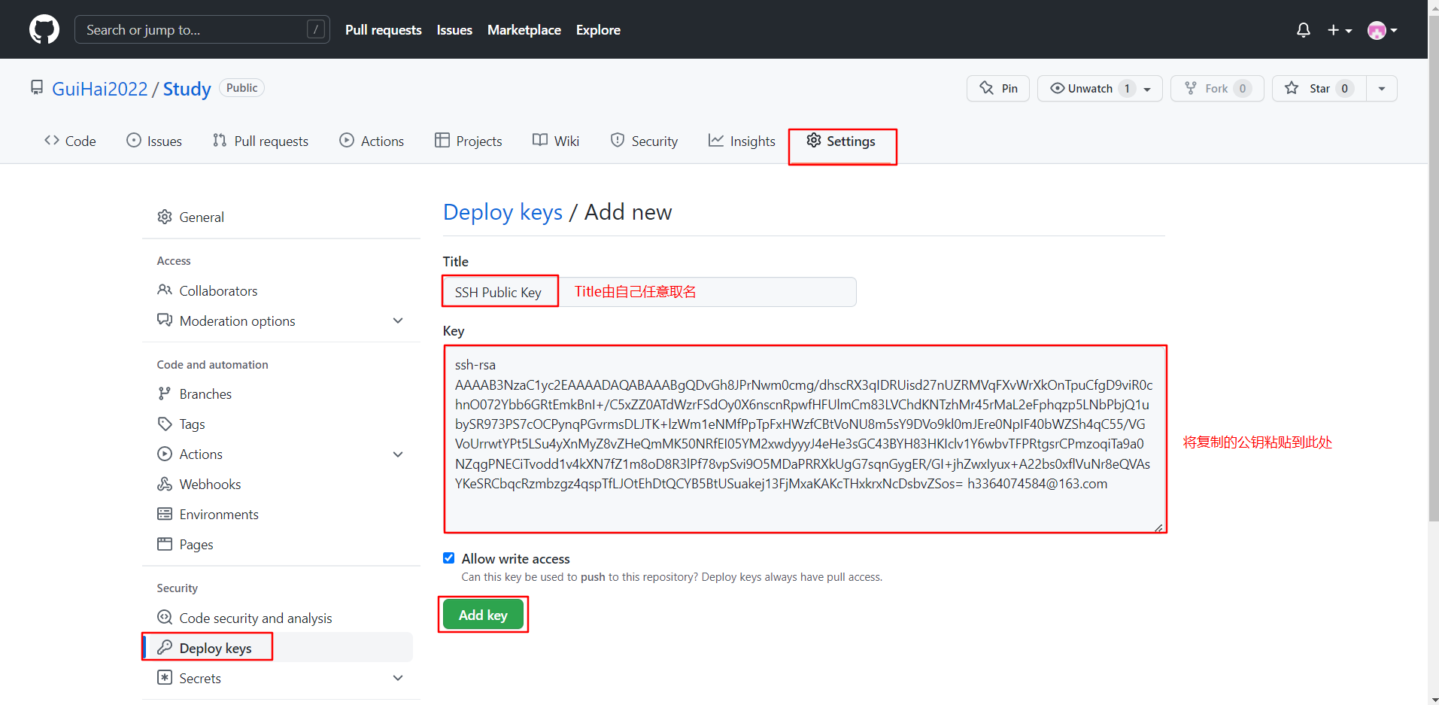Image resolution: width=1439 pixels, height=705 pixels.
Task: Uncheck Allow write access checkbox
Action: click(x=449, y=558)
